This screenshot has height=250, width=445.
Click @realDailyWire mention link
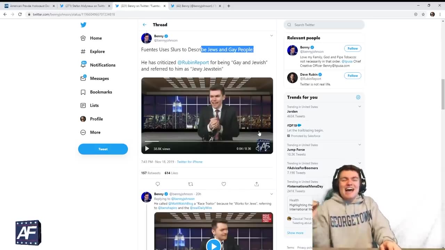tap(201, 208)
